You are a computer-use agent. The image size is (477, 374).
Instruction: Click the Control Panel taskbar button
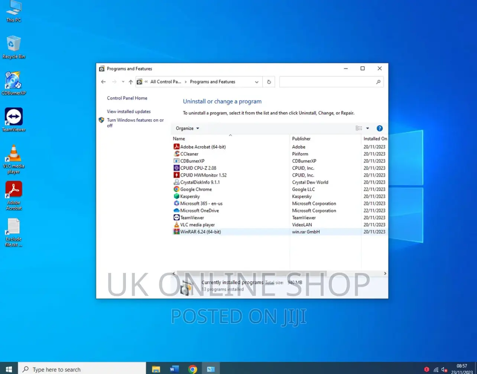[211, 369]
